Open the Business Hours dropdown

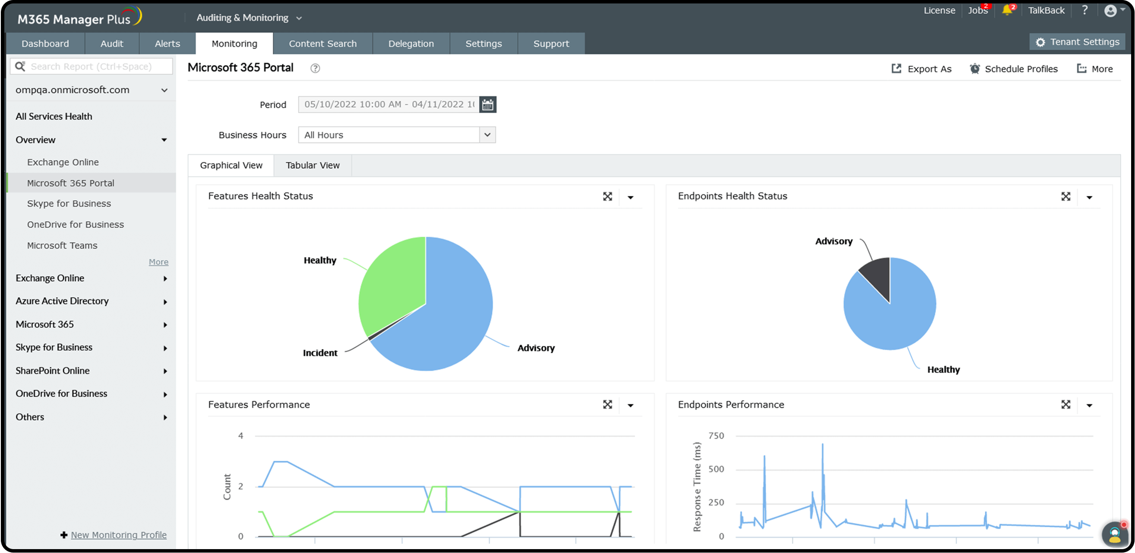487,135
